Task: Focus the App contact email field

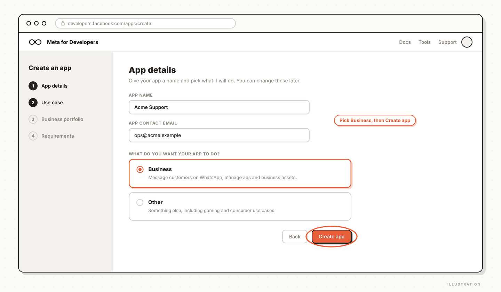Action: point(219,135)
